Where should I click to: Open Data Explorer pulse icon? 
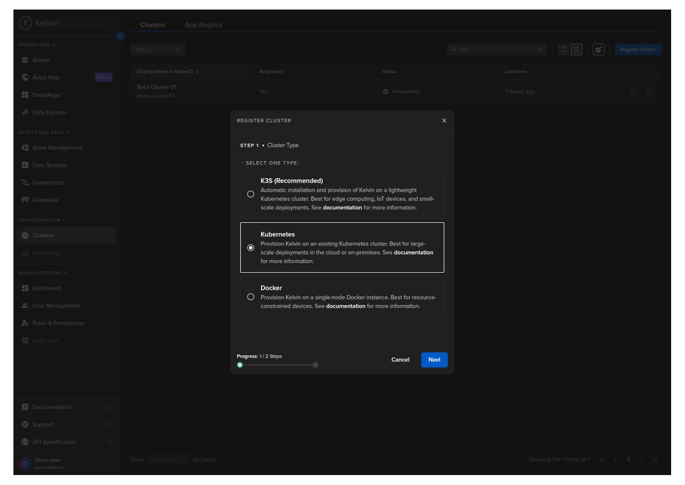coord(25,112)
